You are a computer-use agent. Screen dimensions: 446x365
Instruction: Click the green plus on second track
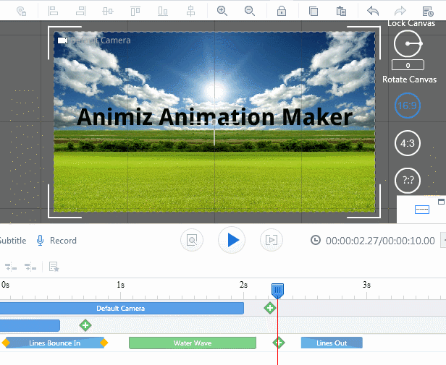(x=85, y=325)
